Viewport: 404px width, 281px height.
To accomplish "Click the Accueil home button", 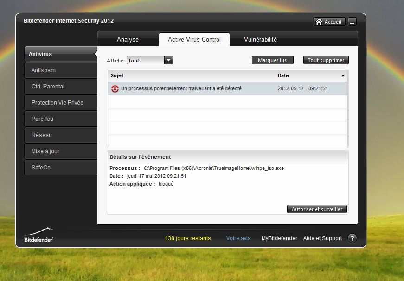I will pos(329,22).
